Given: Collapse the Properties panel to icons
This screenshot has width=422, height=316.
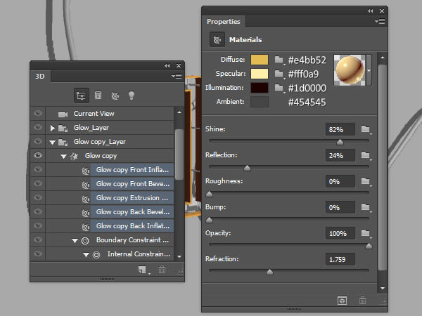Looking at the screenshot, I should (371, 11).
